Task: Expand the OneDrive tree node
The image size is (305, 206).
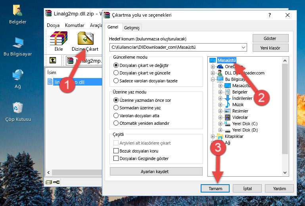Action: [x=213, y=67]
